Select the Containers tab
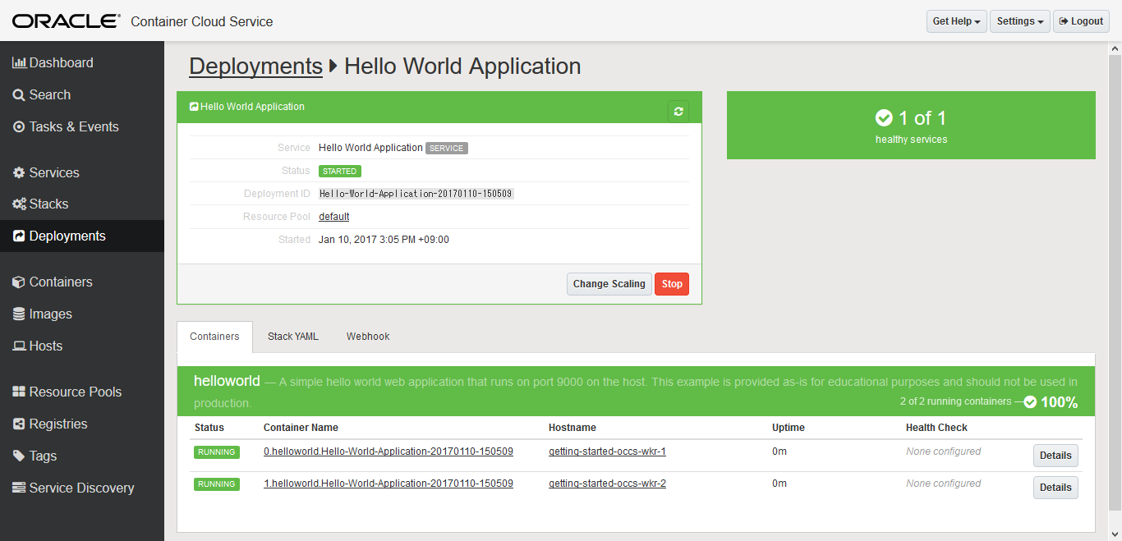1122x541 pixels. pos(214,337)
